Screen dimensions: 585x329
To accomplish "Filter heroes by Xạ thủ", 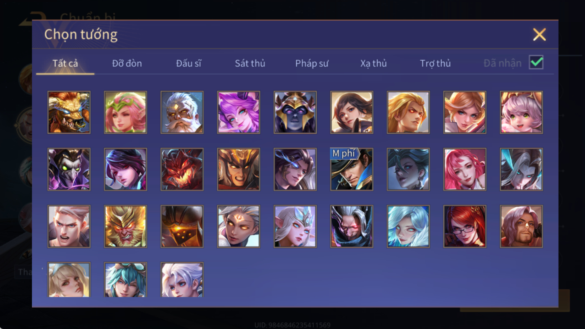I will tap(374, 63).
